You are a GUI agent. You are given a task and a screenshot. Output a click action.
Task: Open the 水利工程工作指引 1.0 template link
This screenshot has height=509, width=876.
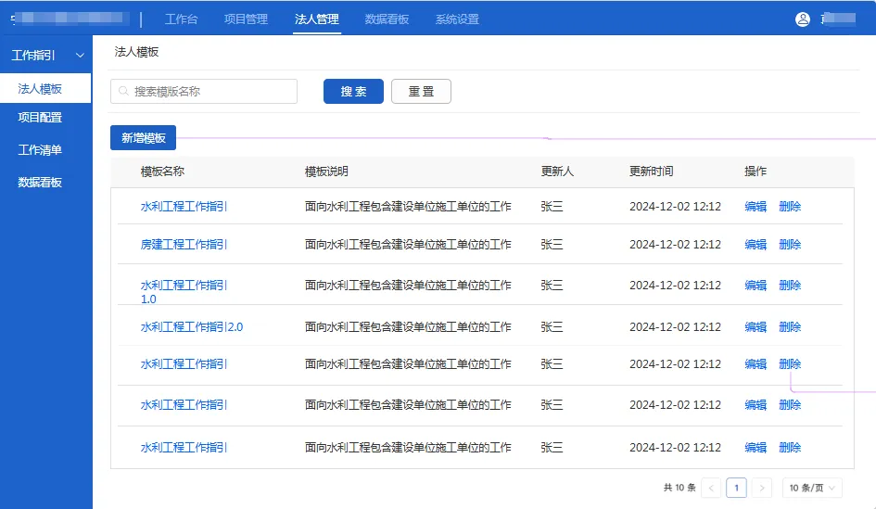click(184, 292)
